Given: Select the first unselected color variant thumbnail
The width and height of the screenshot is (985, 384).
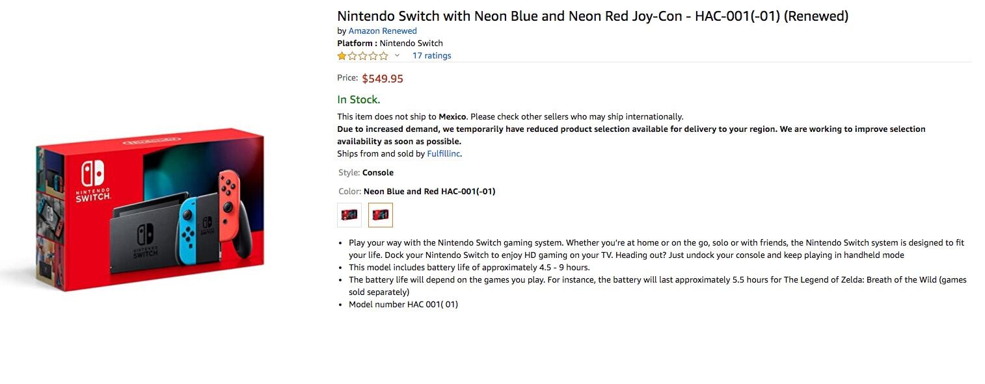Looking at the screenshot, I should pyautogui.click(x=349, y=214).
